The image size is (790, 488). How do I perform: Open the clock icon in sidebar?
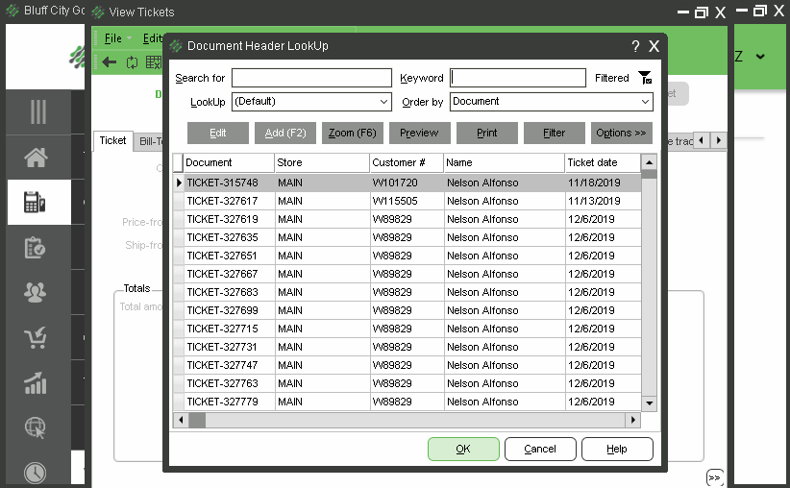coord(36,473)
